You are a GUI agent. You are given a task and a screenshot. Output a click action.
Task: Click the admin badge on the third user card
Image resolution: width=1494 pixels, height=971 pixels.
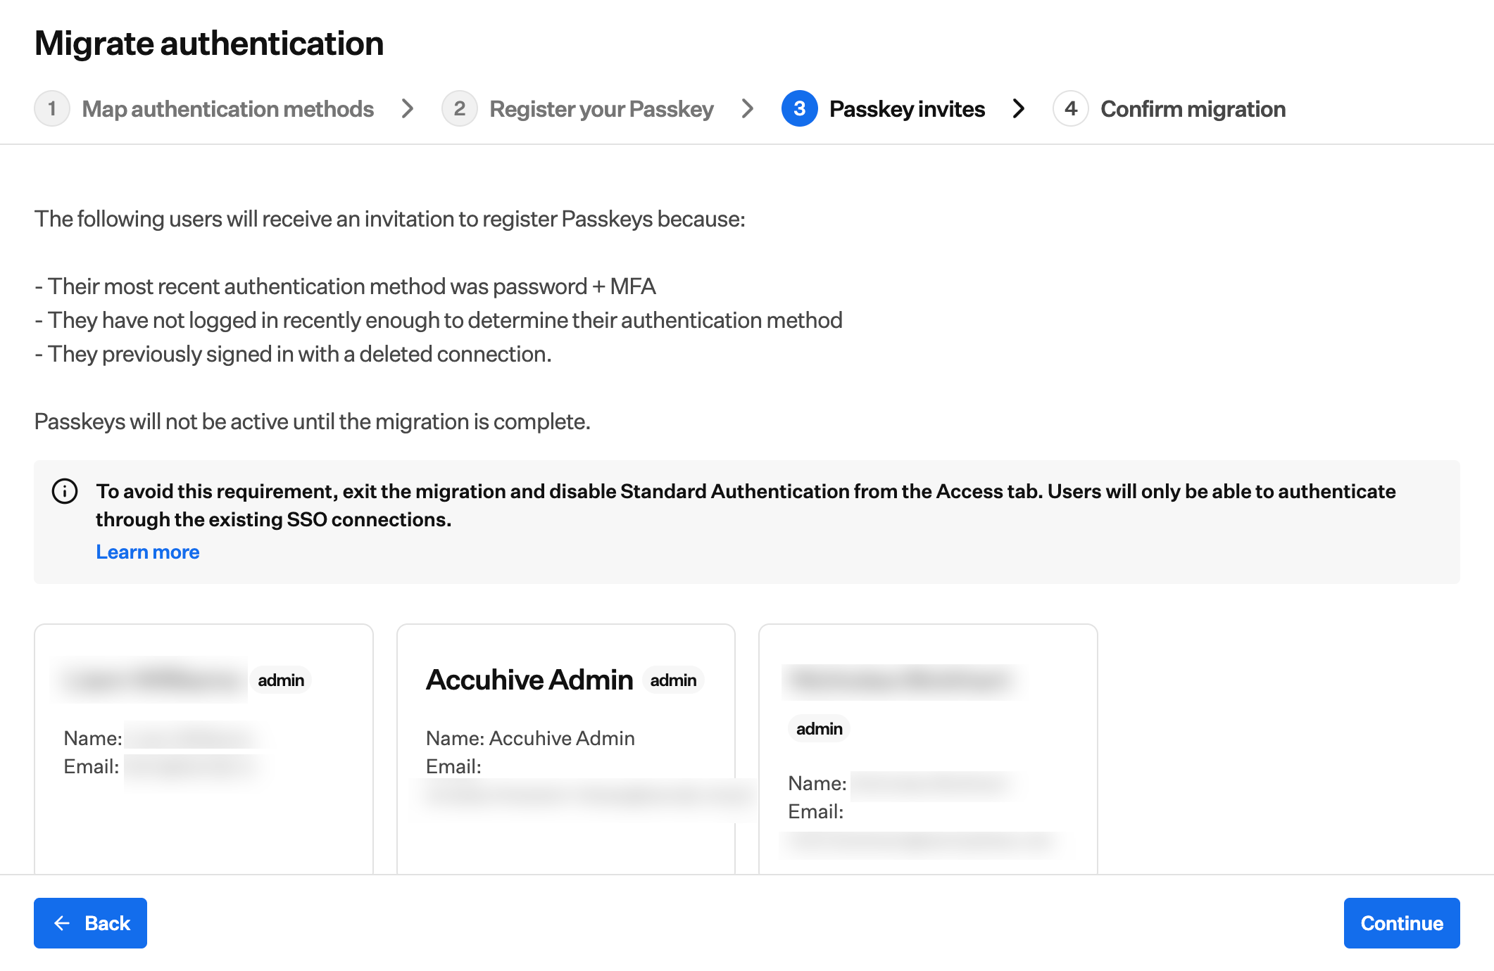pos(819,728)
